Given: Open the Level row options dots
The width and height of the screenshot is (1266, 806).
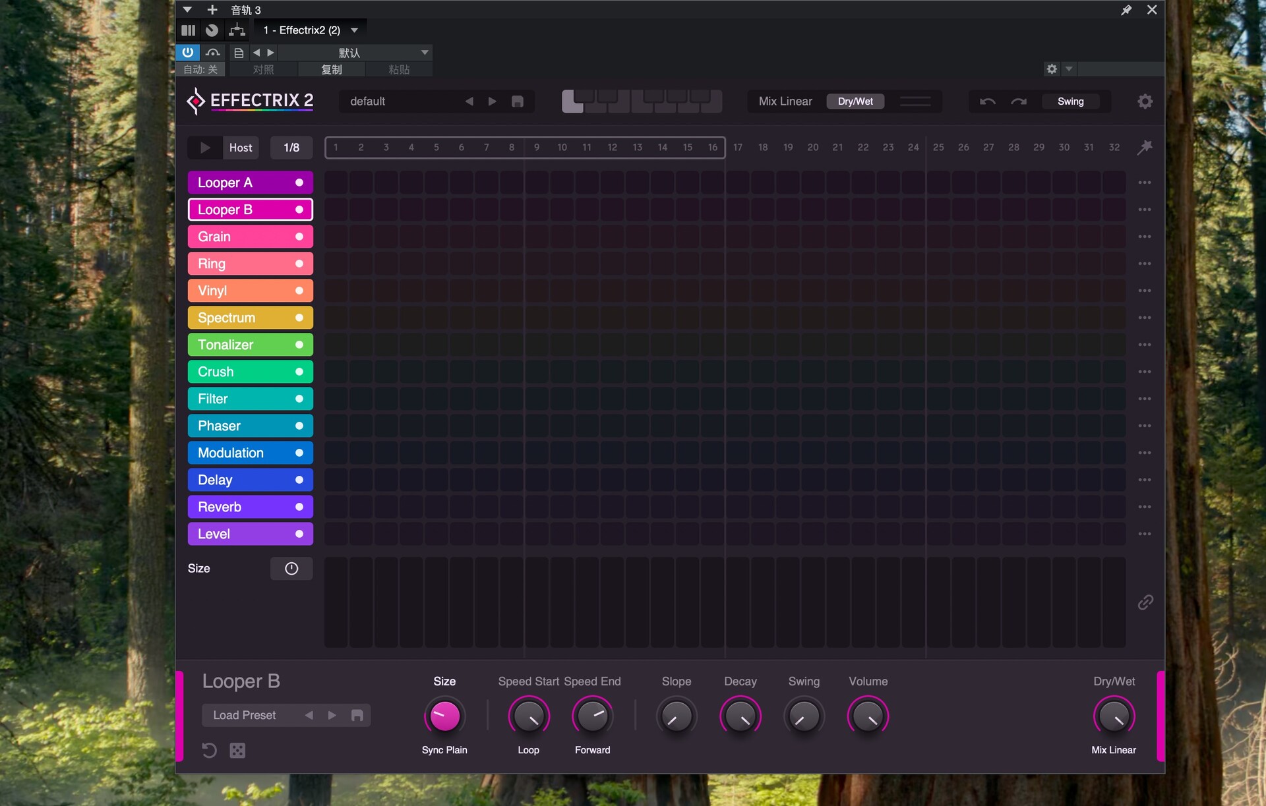Looking at the screenshot, I should [1145, 534].
